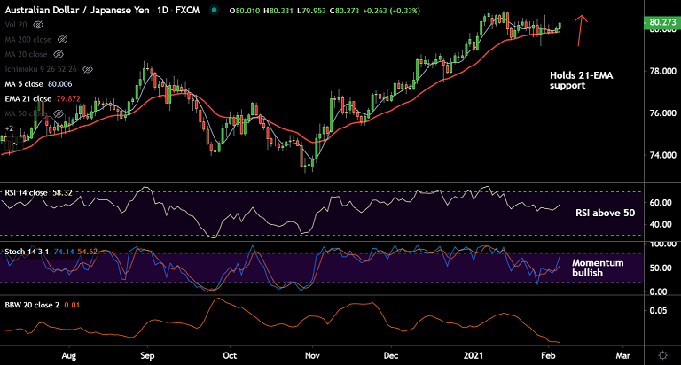Click the BBW 0.05 axis label
This screenshot has height=365, width=681.
(x=659, y=310)
